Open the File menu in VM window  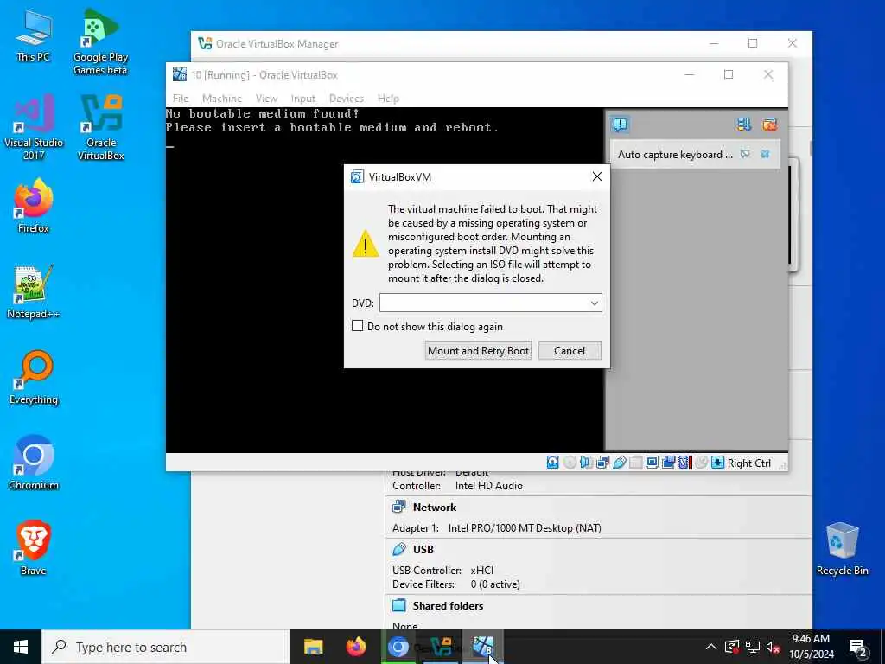tap(181, 99)
